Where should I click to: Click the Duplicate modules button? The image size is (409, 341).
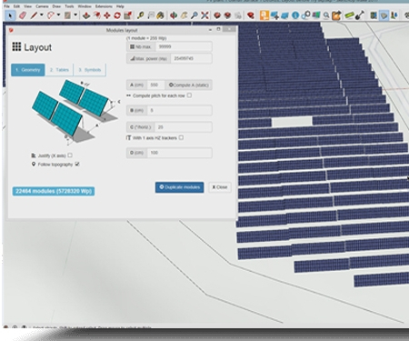pos(179,187)
